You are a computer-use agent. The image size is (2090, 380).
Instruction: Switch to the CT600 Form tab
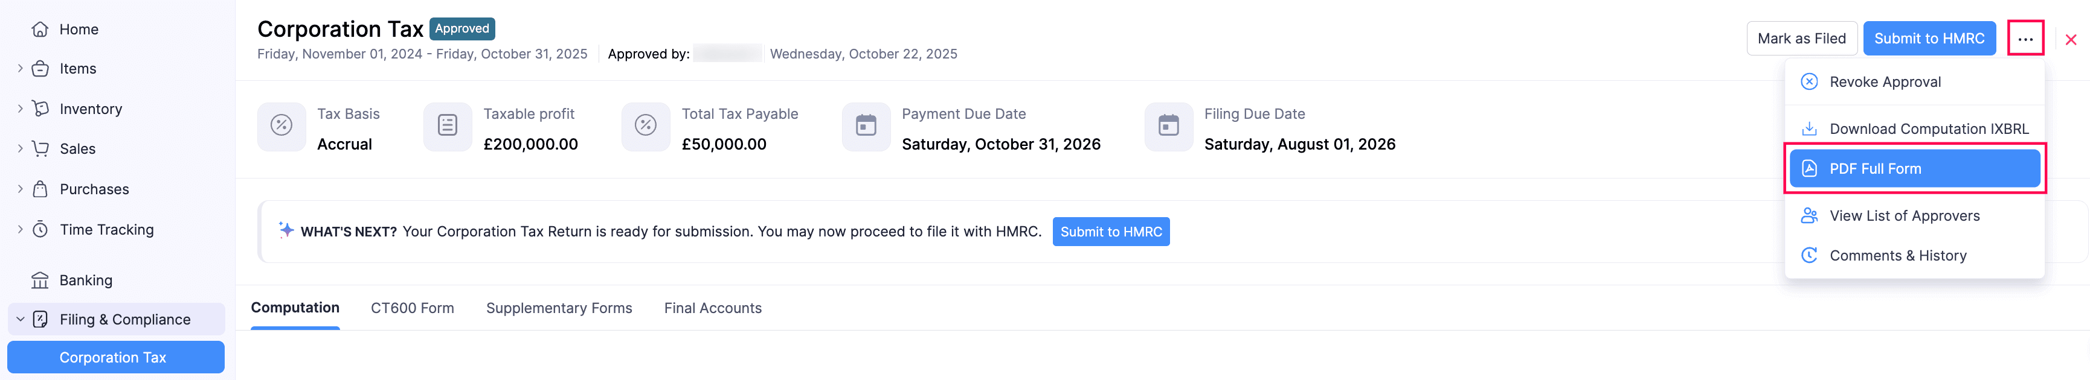click(x=412, y=308)
